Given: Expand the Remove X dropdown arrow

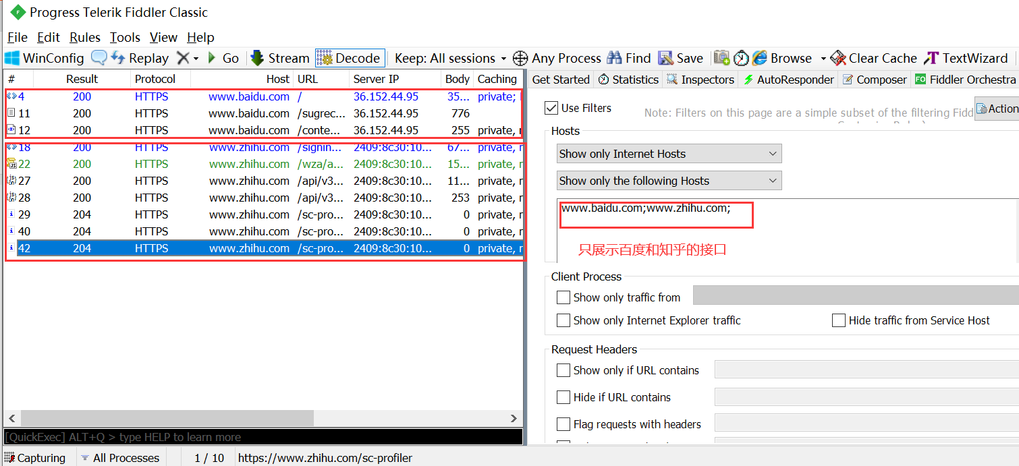Looking at the screenshot, I should point(196,59).
